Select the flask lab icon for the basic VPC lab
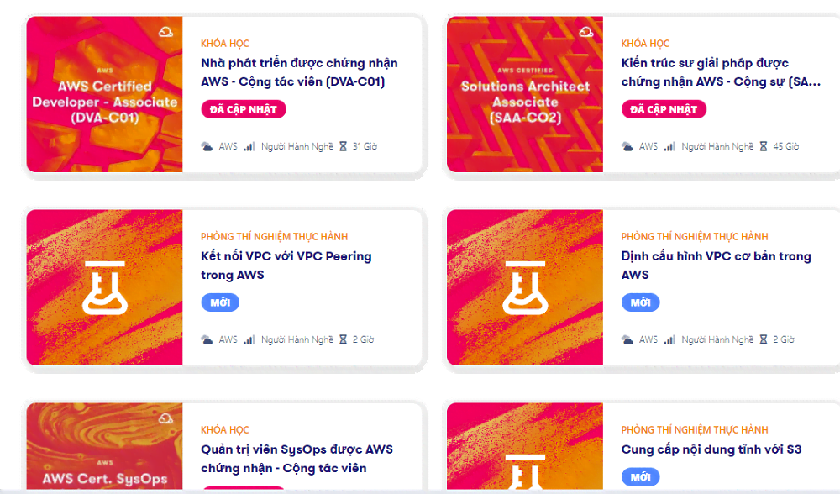This screenshot has height=494, width=840. click(524, 286)
